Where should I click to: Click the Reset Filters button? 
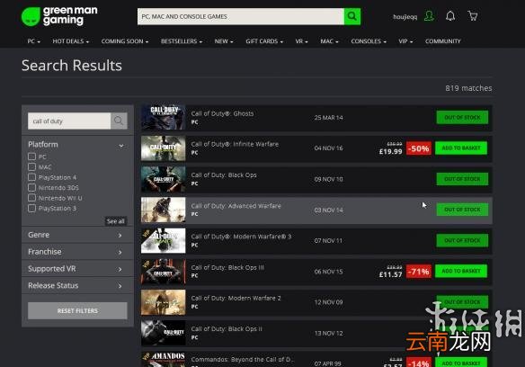(x=77, y=310)
